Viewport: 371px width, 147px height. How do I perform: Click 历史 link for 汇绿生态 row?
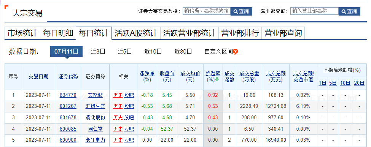click(118, 106)
